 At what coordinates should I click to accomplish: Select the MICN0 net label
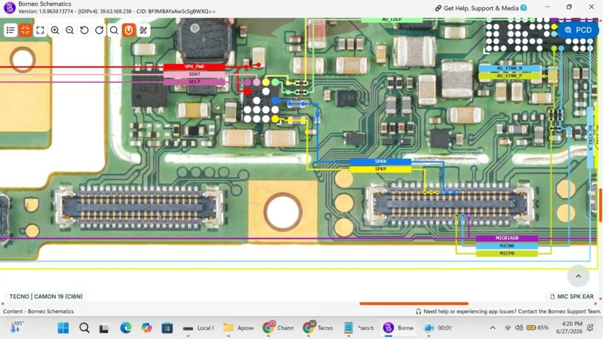click(507, 245)
